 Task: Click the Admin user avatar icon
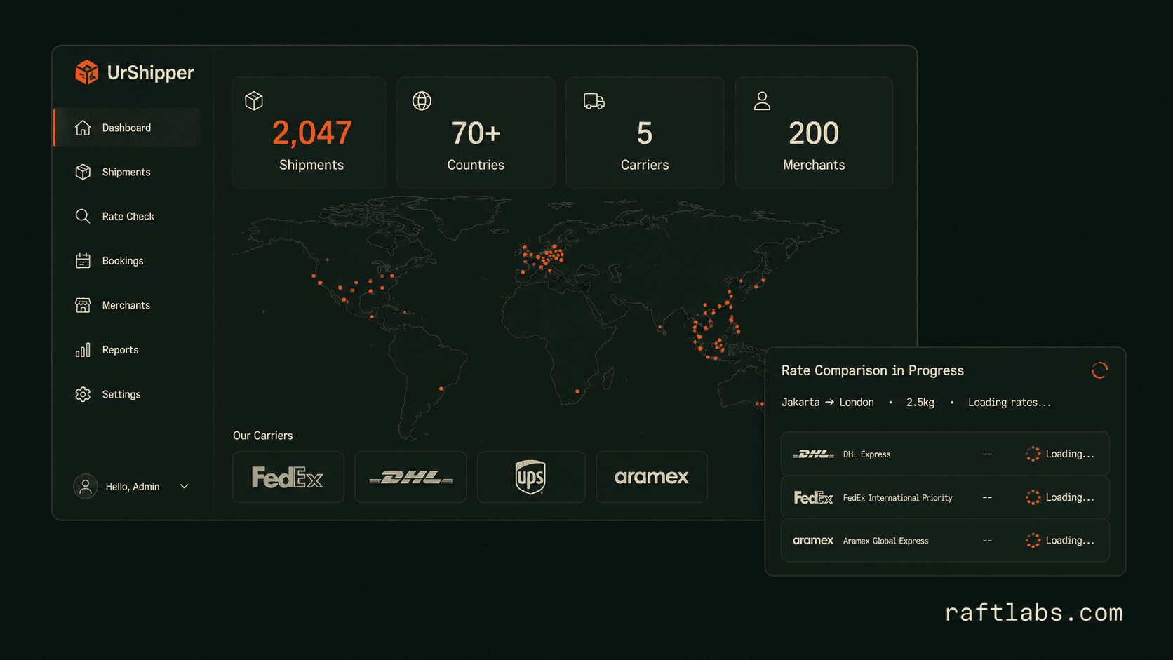86,486
